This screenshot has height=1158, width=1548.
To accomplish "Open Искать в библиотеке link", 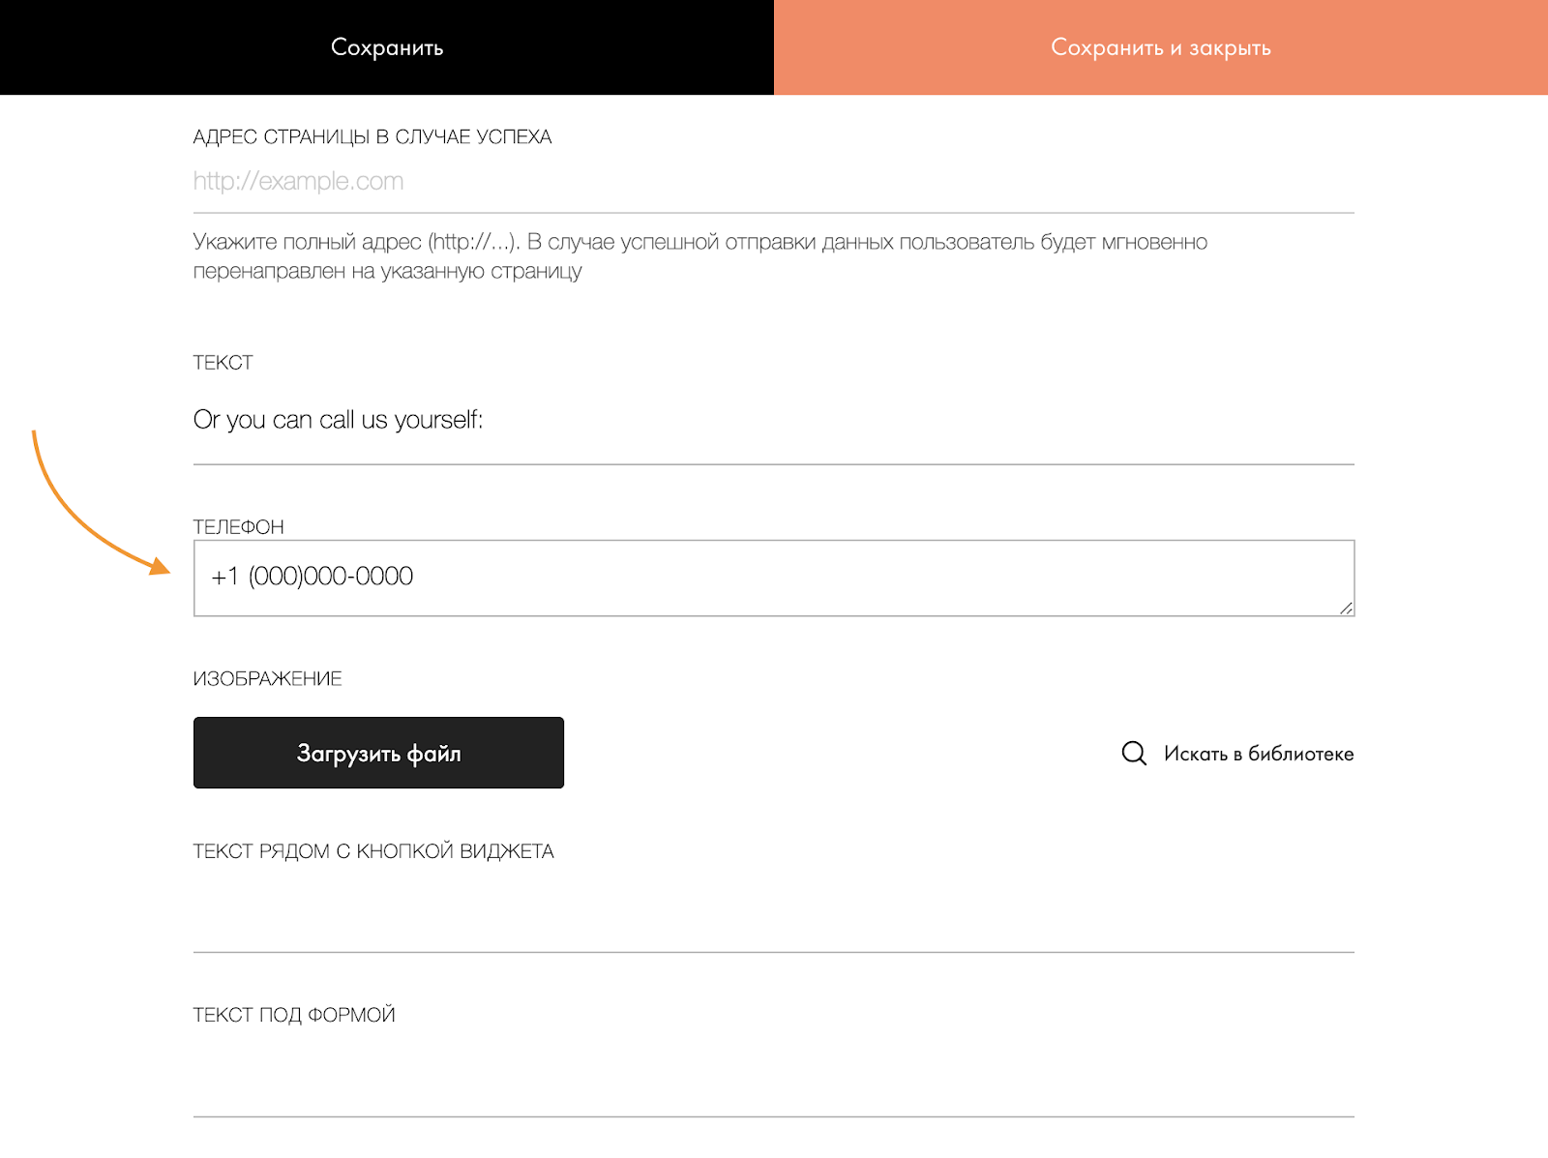I will pyautogui.click(x=1258, y=754).
